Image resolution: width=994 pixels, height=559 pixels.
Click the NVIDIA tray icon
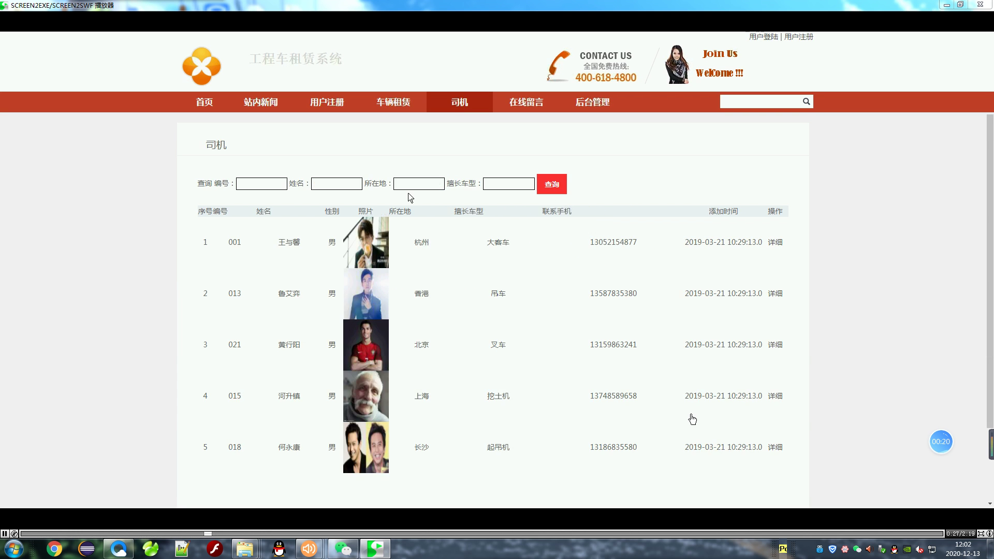point(907,549)
